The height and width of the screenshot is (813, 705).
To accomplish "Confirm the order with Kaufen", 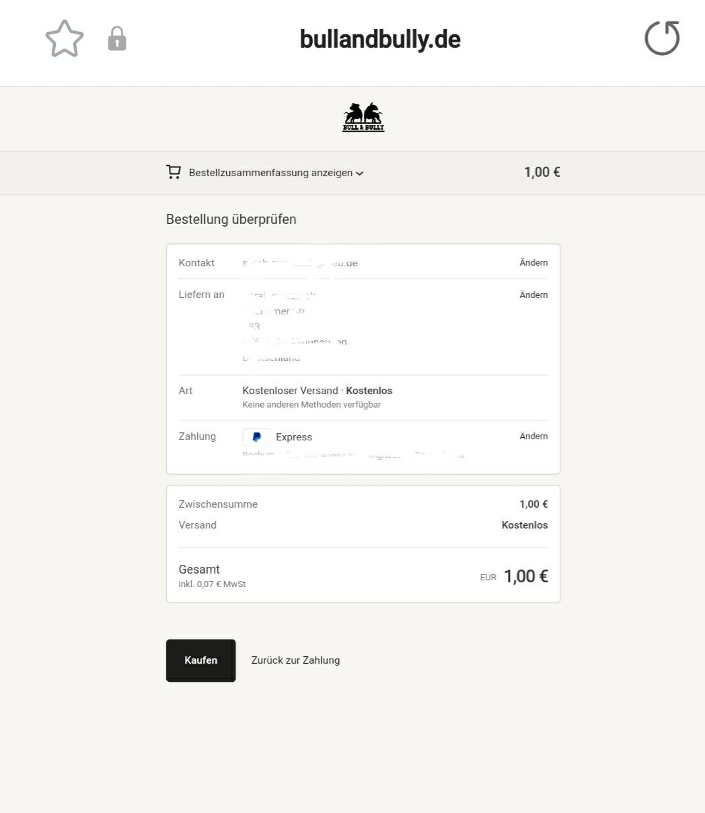I will pos(201,660).
